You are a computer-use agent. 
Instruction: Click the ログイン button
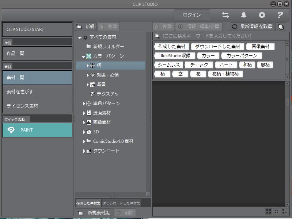pos(192,15)
